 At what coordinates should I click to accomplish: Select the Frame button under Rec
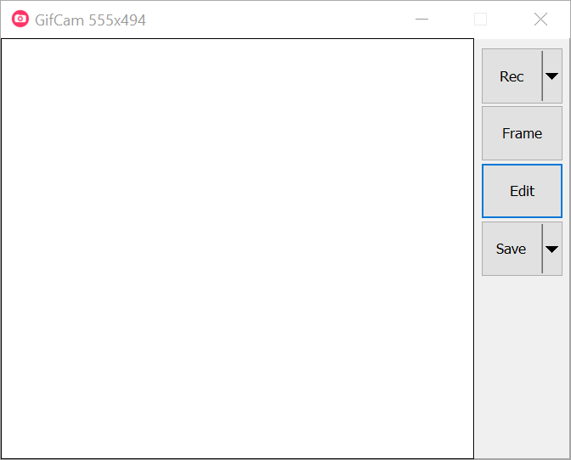522,133
